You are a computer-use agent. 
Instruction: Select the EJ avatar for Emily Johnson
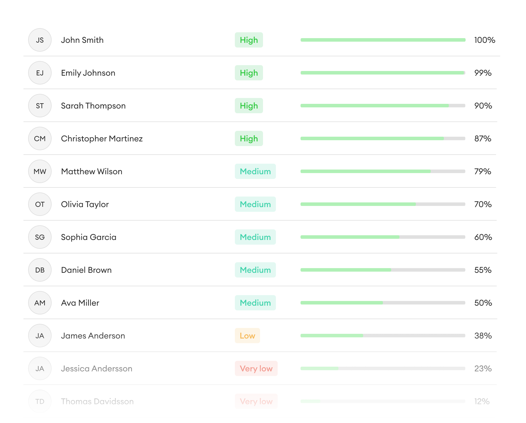(x=40, y=73)
